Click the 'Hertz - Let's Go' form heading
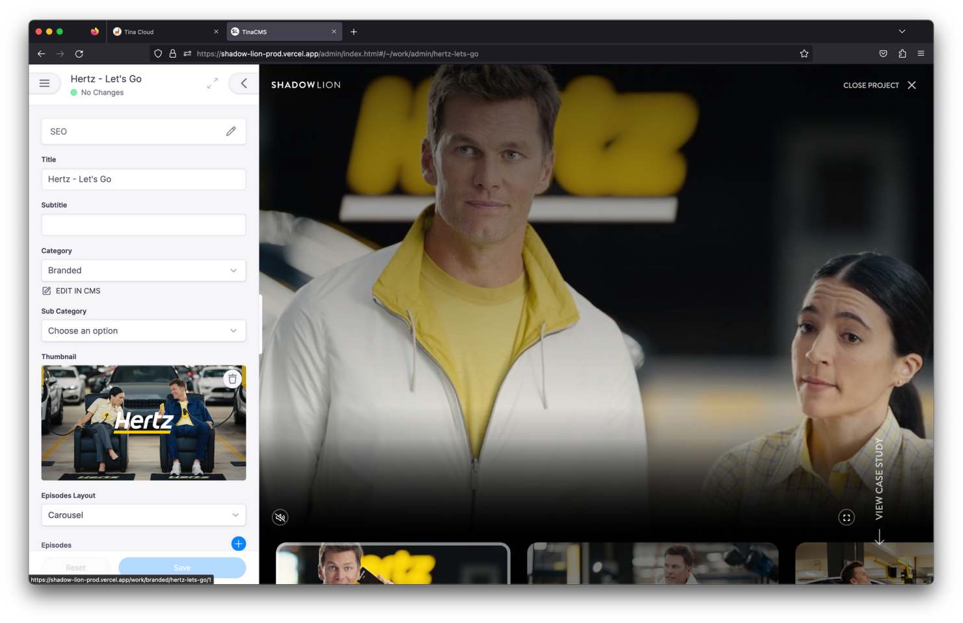The height and width of the screenshot is (623, 963). point(106,79)
